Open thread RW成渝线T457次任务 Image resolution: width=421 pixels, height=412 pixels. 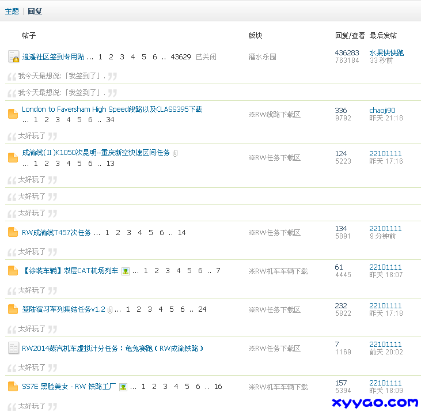[56, 233]
